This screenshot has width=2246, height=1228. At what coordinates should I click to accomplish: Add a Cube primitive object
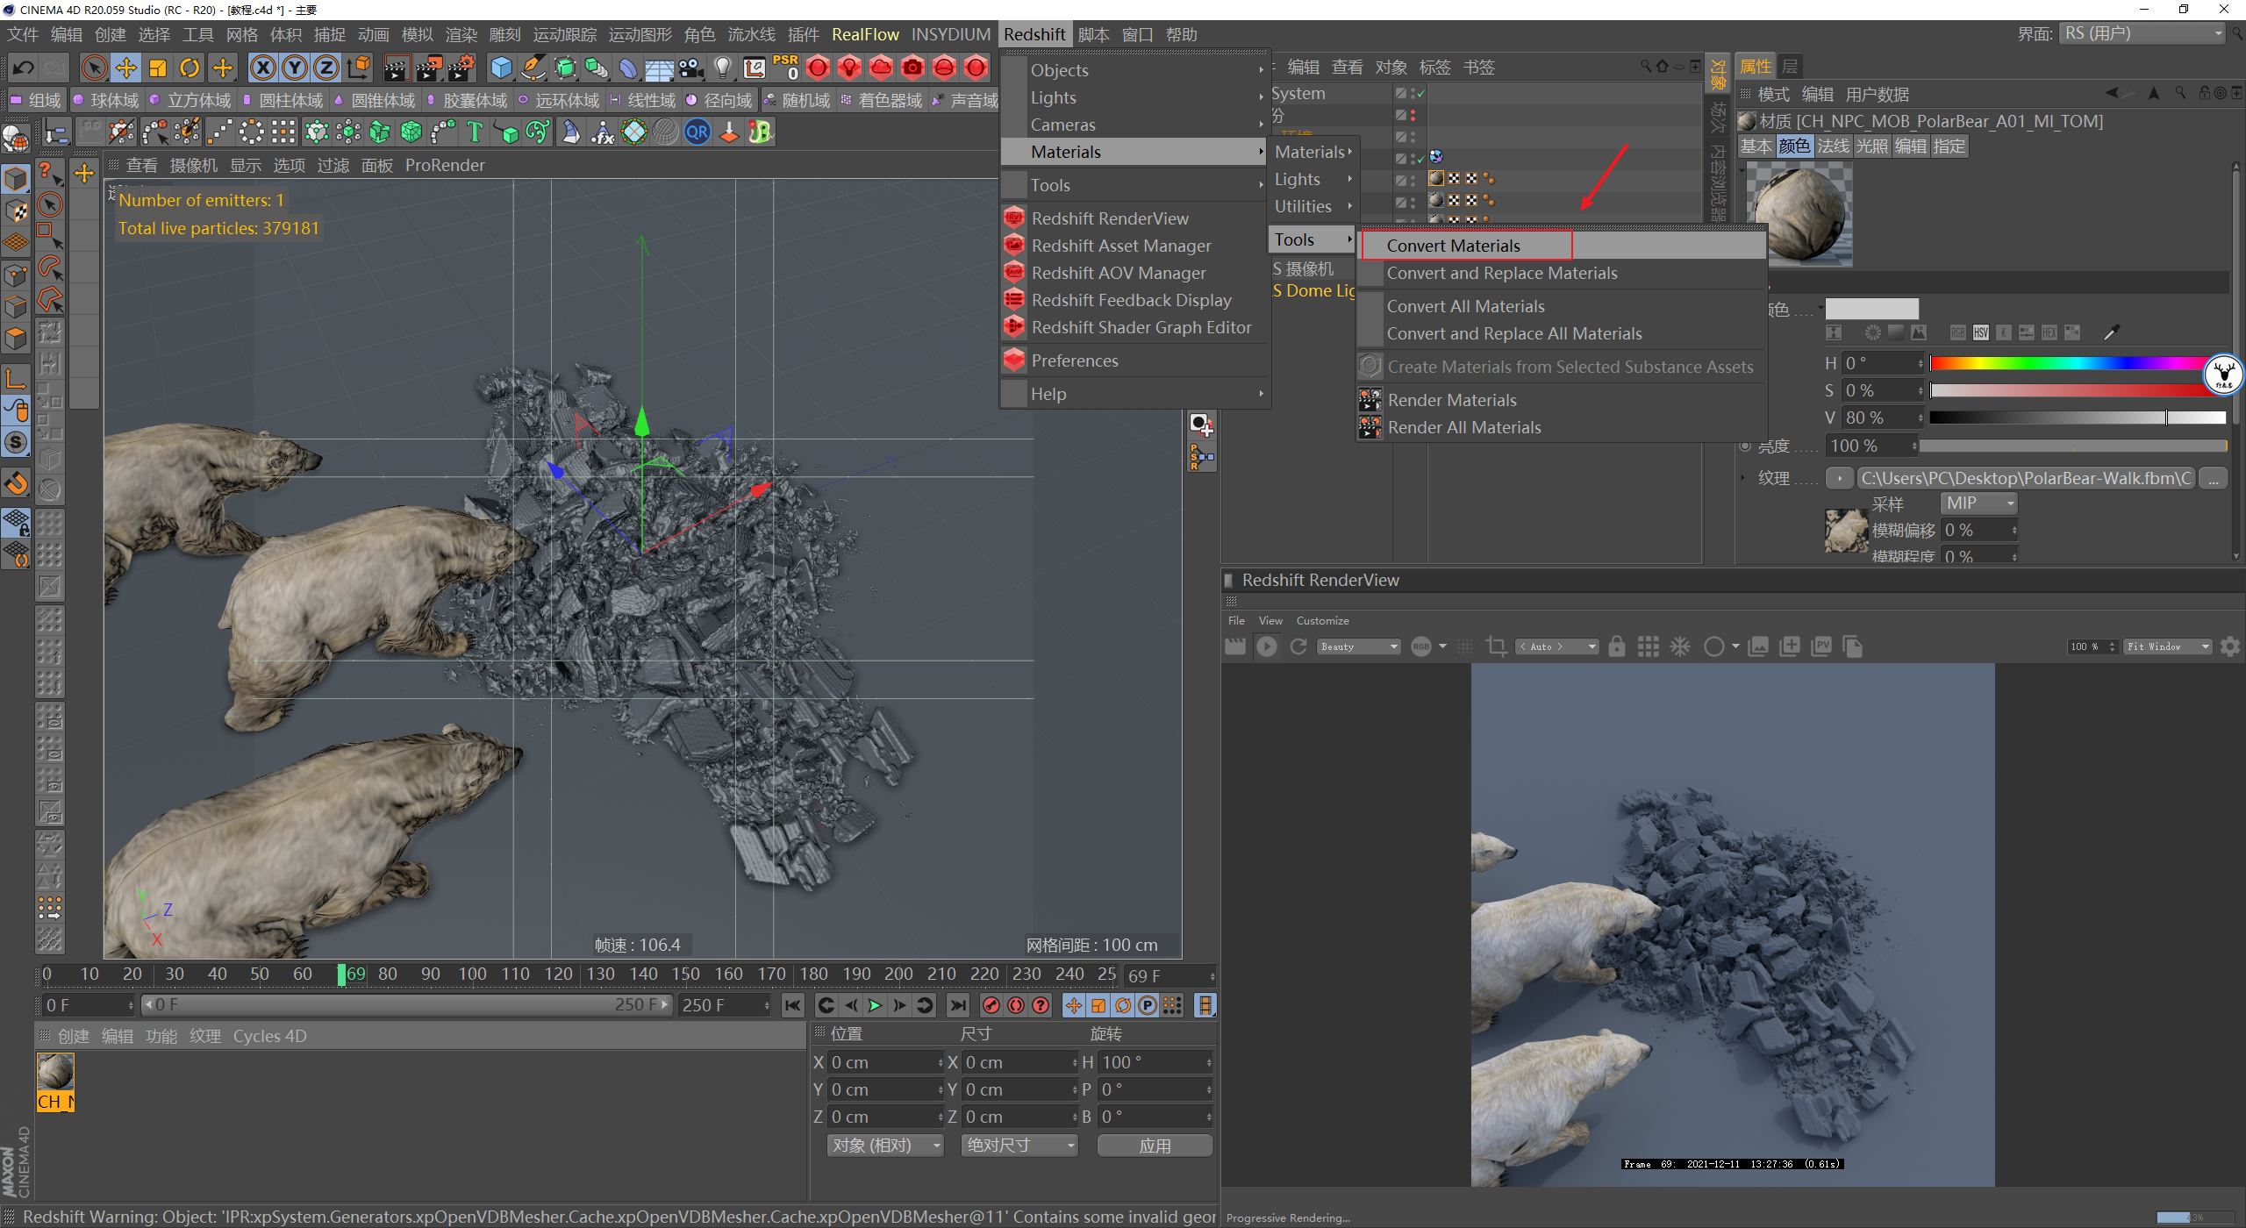501,68
